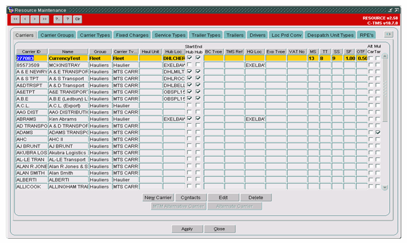Click the Edit button
This screenshot has height=243, width=407.
(x=223, y=198)
